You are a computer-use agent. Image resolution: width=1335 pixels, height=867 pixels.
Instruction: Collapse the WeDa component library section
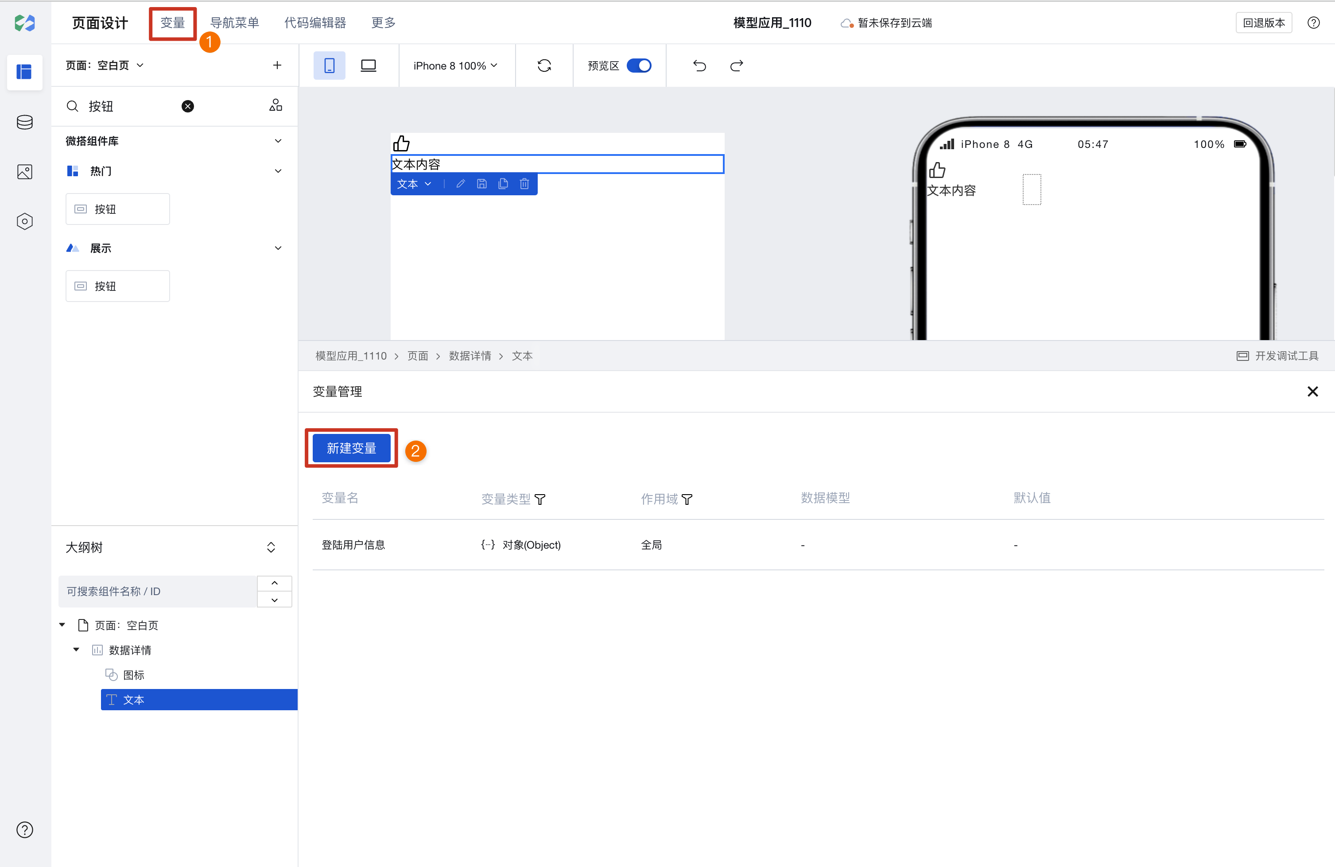[x=278, y=141]
